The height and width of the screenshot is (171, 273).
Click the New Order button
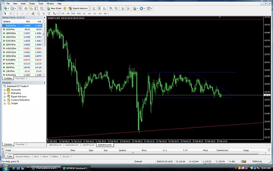[x=54, y=8]
